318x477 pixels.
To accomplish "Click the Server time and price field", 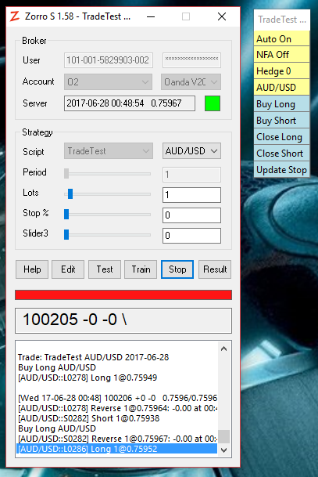I will pyautogui.click(x=130, y=103).
